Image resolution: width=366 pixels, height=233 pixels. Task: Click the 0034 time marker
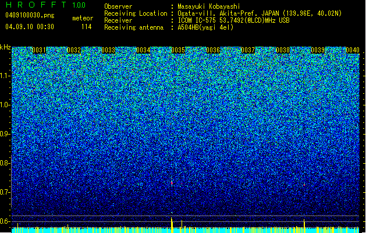[x=143, y=50]
